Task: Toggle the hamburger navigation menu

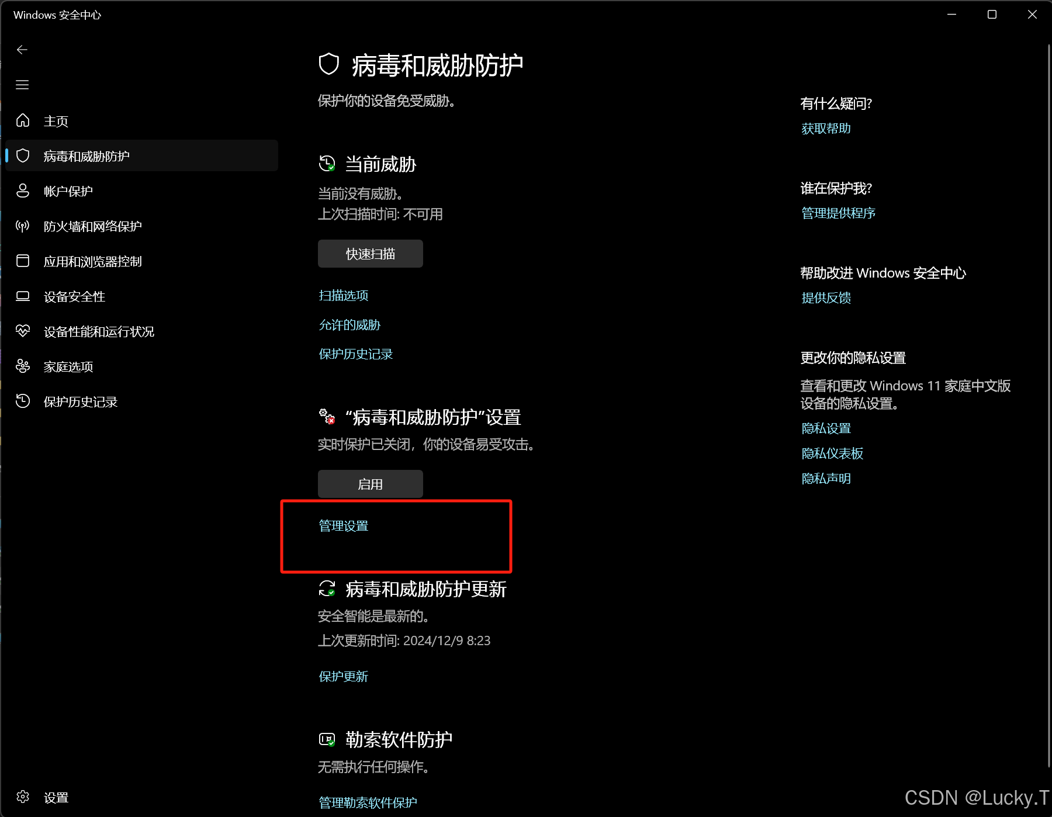Action: [x=22, y=85]
